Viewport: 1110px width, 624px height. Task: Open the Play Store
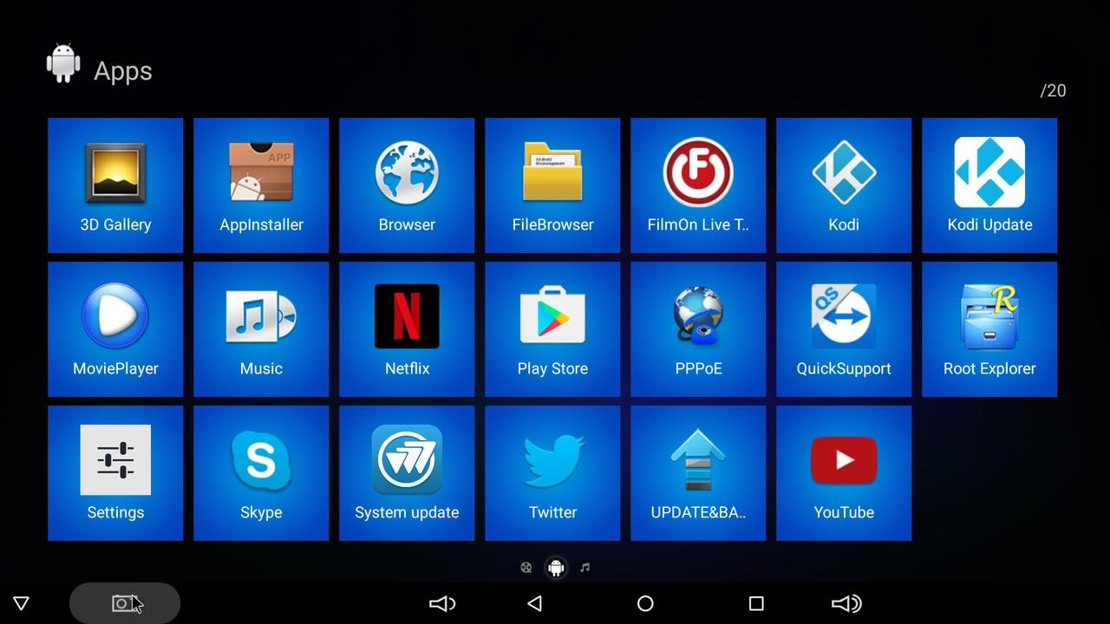point(552,329)
